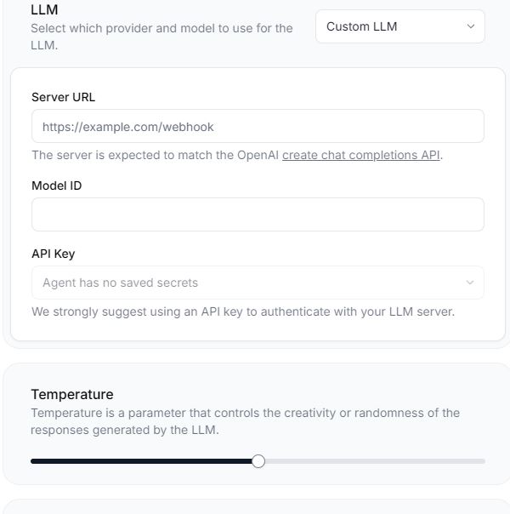Click the Model ID field label

(56, 186)
